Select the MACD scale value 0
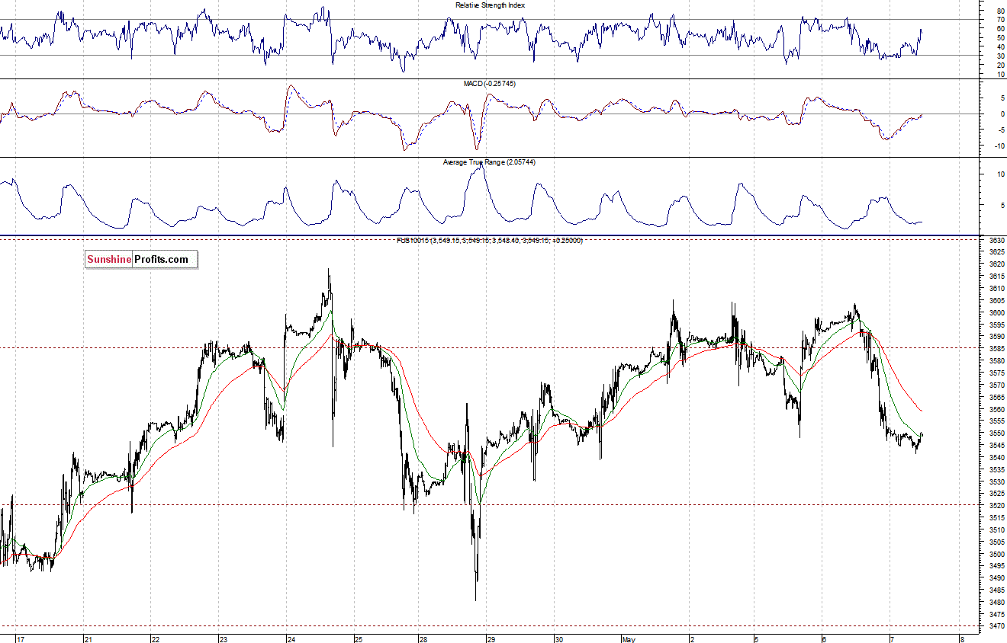The height and width of the screenshot is (643, 1007). coord(1001,114)
